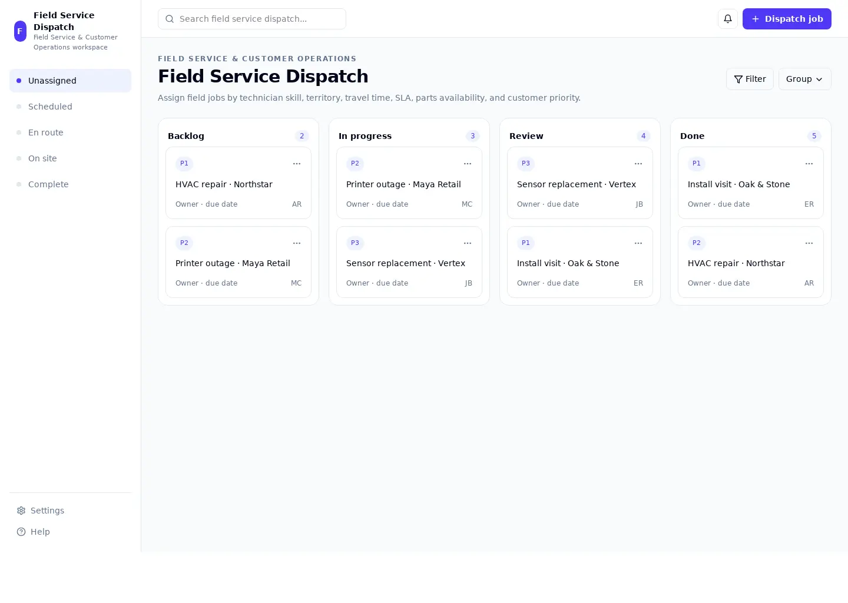This screenshot has width=848, height=603.
Task: Open In progress Sensor replacement · Vertex title
Action: [406, 263]
